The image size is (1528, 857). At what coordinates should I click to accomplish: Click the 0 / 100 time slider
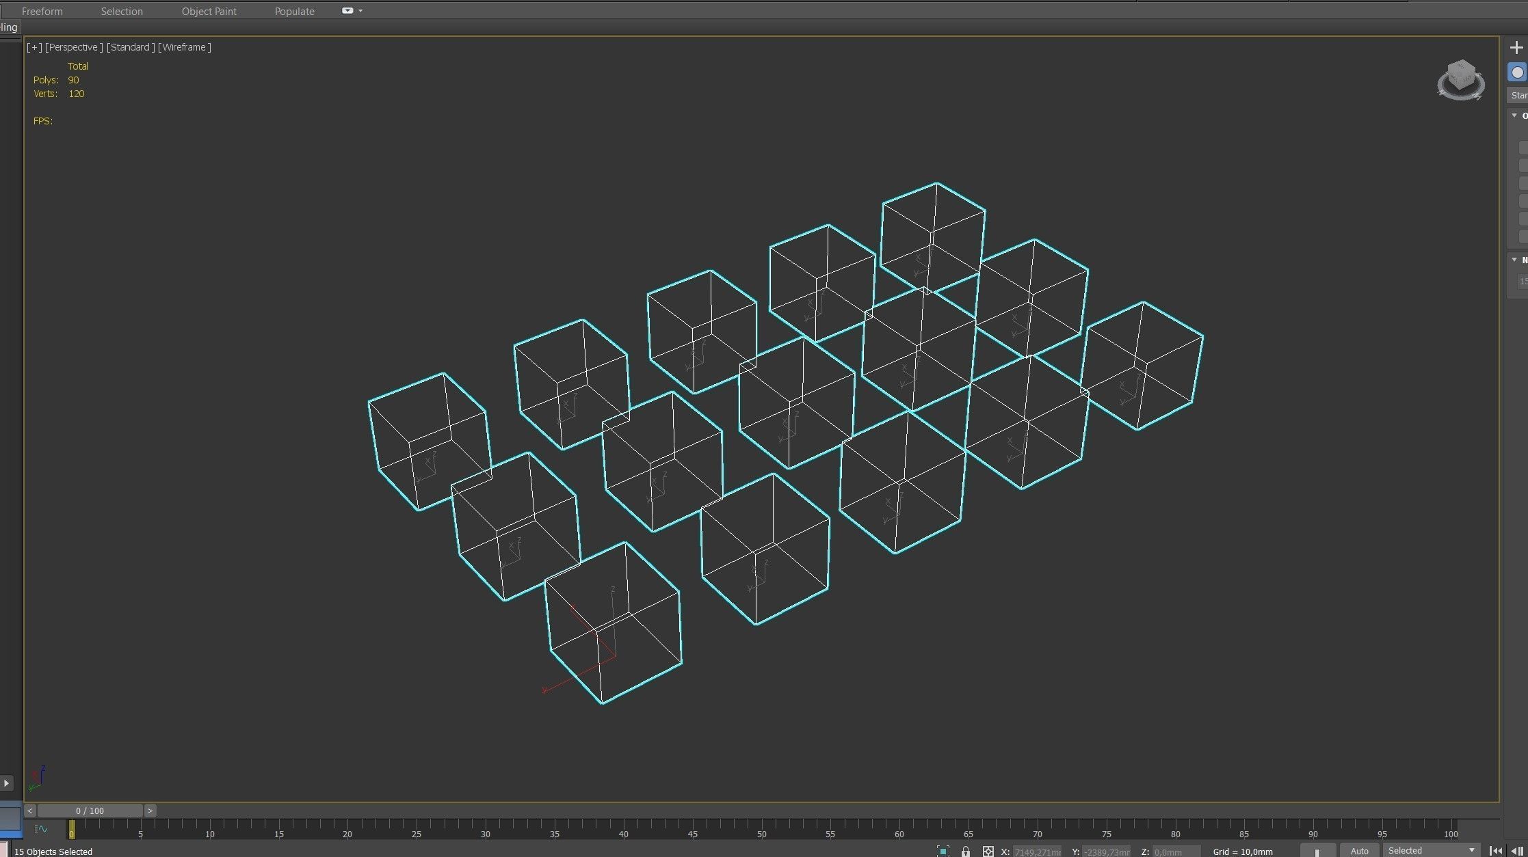[x=90, y=811]
